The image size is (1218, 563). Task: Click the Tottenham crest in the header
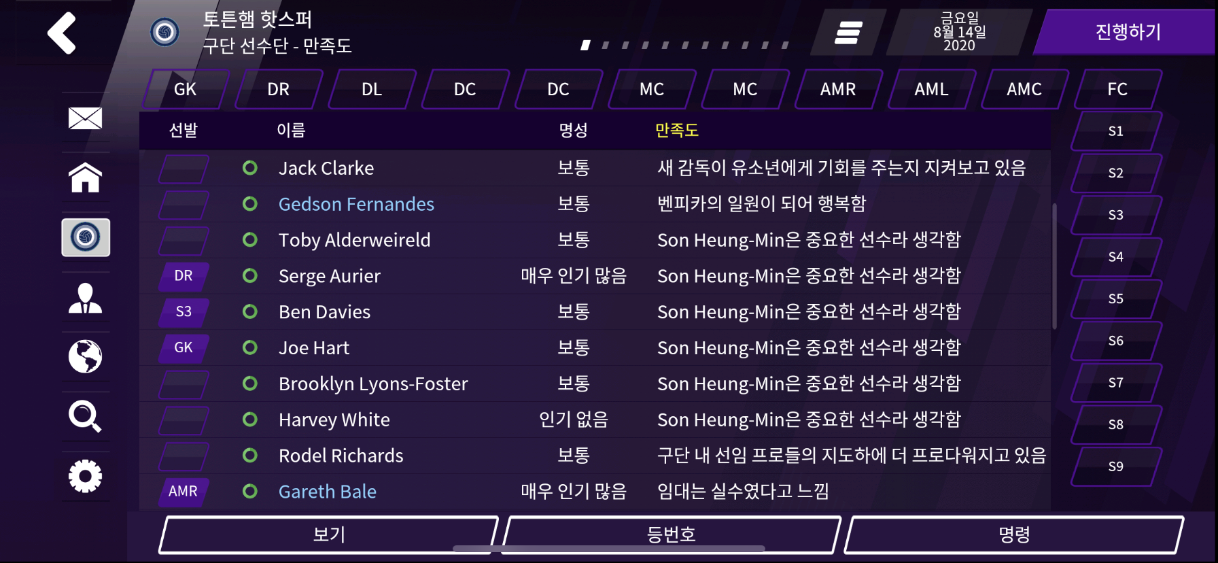164,32
